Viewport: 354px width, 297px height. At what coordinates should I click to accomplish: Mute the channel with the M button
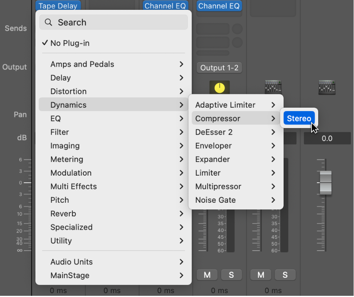tap(207, 275)
